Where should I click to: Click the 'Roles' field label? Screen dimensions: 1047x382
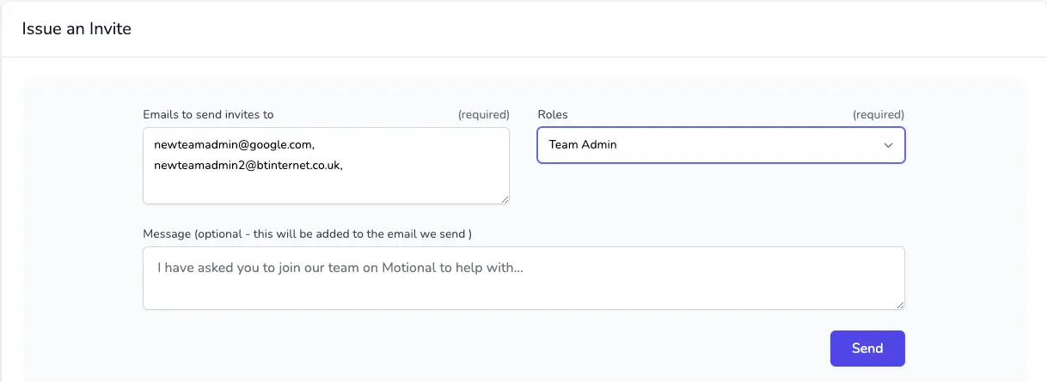[553, 114]
